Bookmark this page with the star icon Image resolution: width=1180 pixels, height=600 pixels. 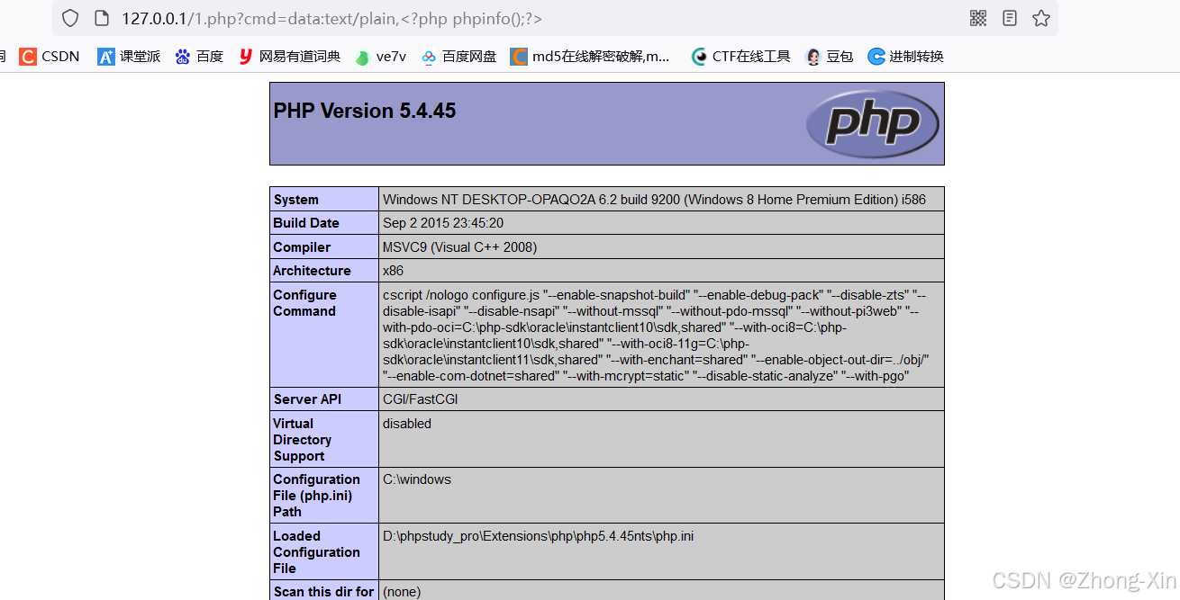coord(1041,18)
